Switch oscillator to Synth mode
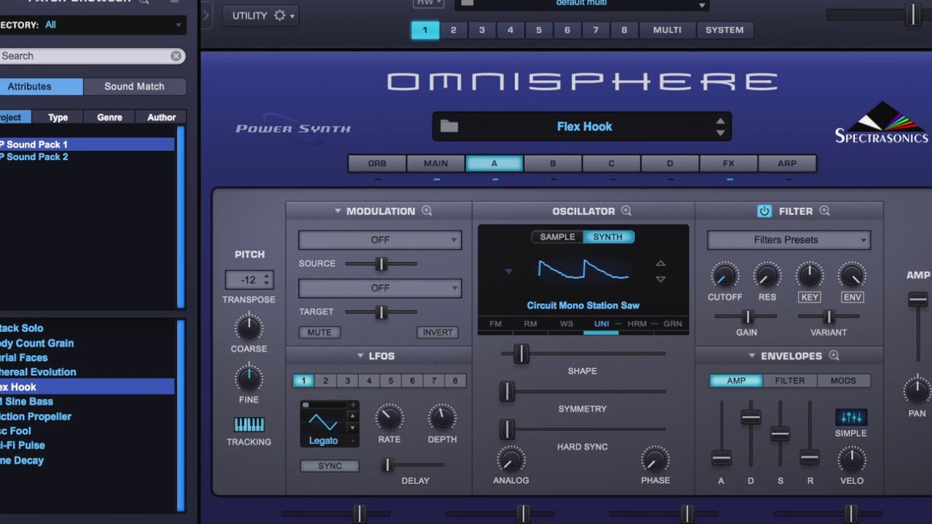This screenshot has width=932, height=524. (x=608, y=237)
